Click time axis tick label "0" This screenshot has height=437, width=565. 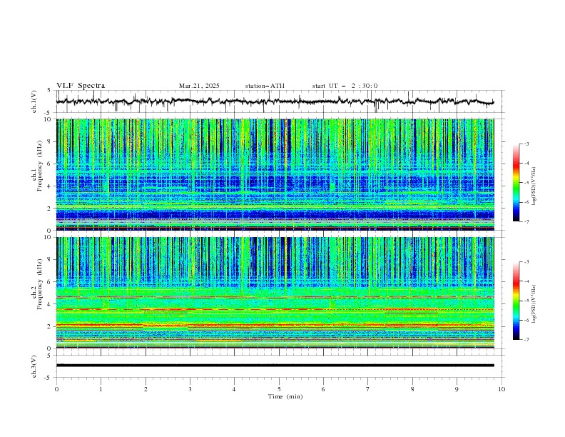pos(56,389)
